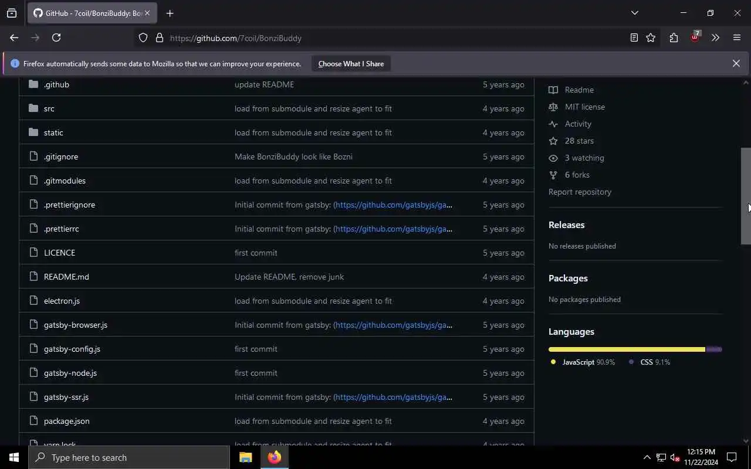The height and width of the screenshot is (469, 751).
Task: Bookmark this page with star icon
Action: 651,38
